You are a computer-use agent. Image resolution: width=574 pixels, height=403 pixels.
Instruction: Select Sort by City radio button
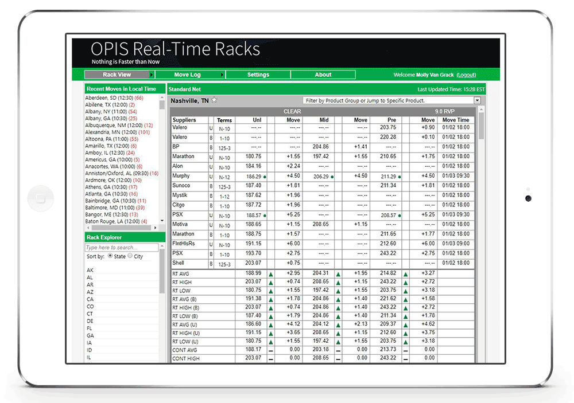click(130, 256)
